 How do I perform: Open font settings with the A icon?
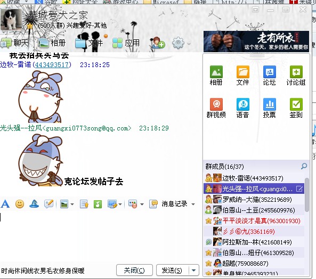5,204
